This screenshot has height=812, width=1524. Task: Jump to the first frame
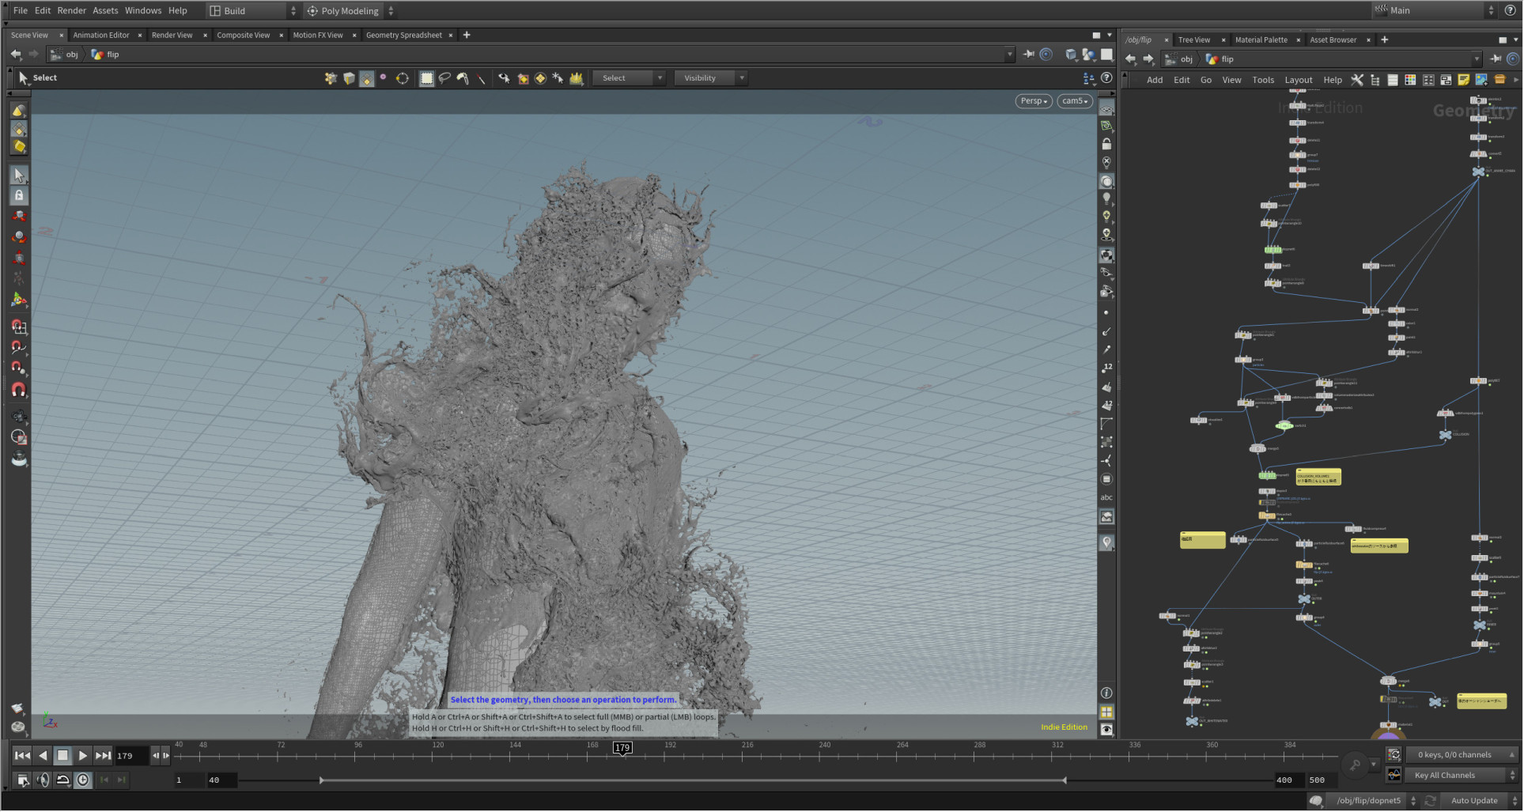point(23,757)
